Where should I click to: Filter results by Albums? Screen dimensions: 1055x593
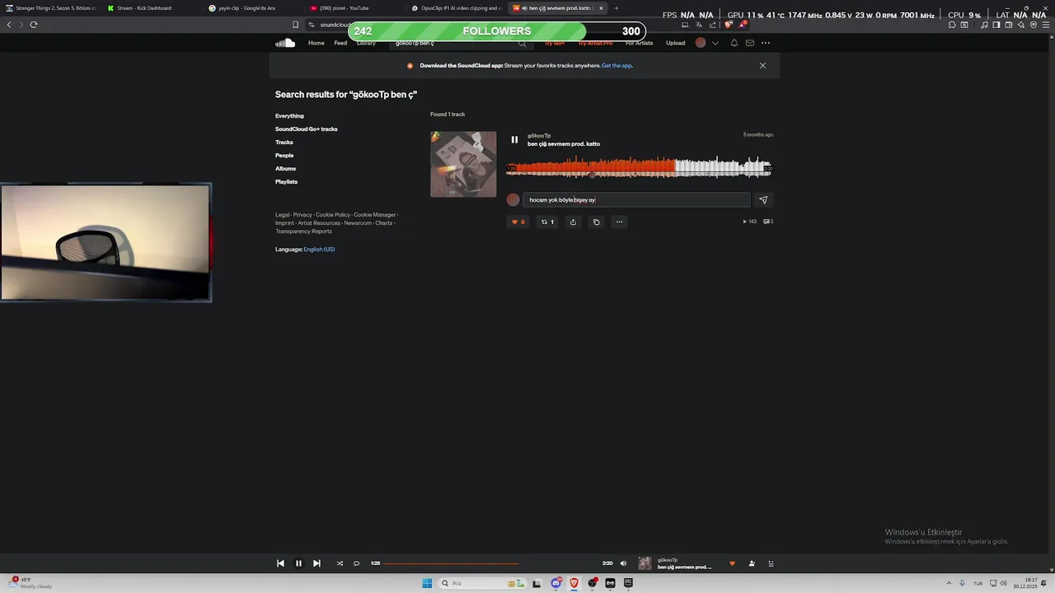coord(285,169)
